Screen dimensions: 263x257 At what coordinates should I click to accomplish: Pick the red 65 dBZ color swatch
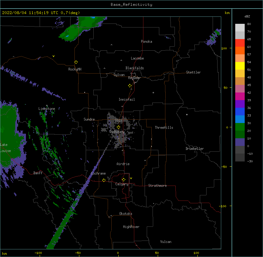pyautogui.click(x=240, y=43)
